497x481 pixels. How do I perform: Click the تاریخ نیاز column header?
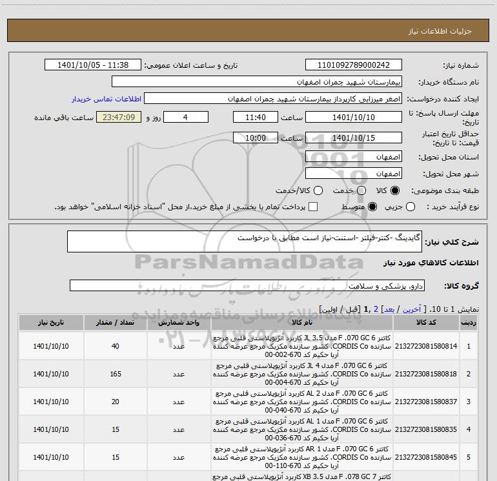[51, 323]
